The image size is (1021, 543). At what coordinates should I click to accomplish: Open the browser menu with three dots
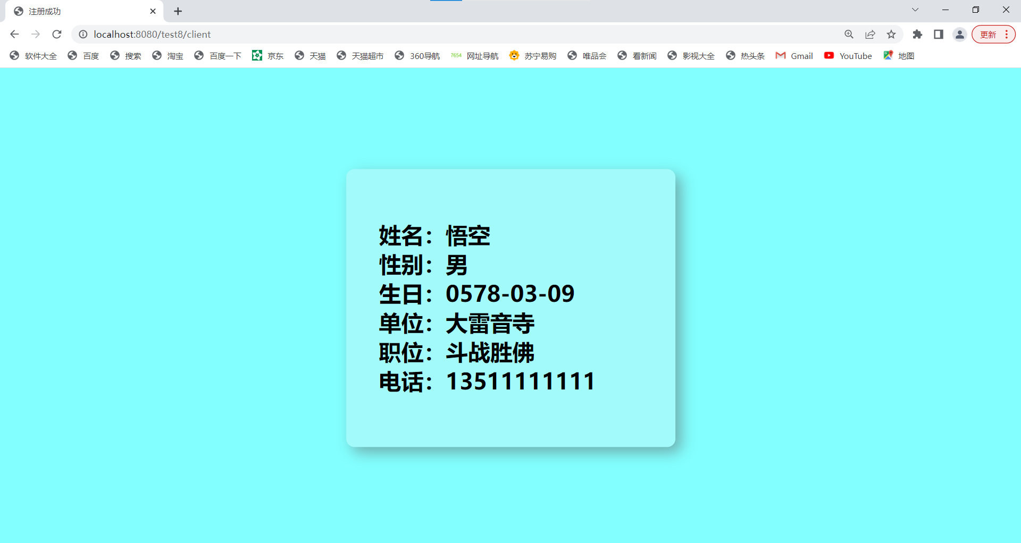[x=1009, y=34]
